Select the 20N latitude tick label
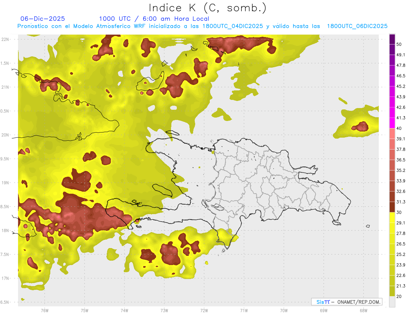The height and width of the screenshot is (315, 408). (6, 135)
